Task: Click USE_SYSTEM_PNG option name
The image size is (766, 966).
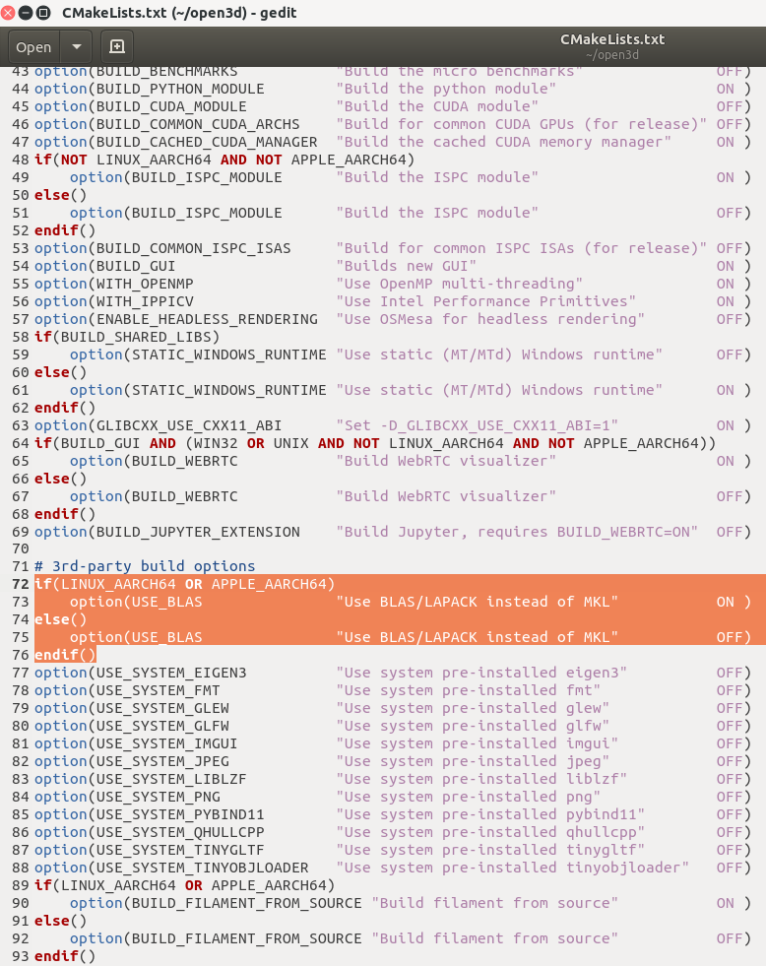Action: tap(159, 798)
